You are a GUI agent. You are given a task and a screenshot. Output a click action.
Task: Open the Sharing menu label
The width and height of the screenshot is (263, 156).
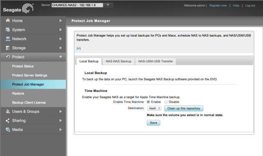click(x=19, y=120)
